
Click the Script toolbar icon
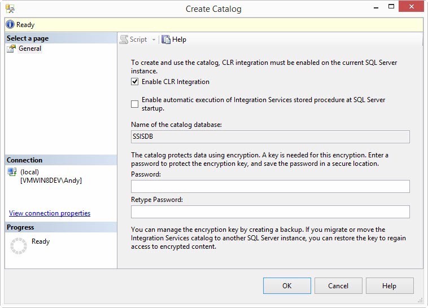124,39
